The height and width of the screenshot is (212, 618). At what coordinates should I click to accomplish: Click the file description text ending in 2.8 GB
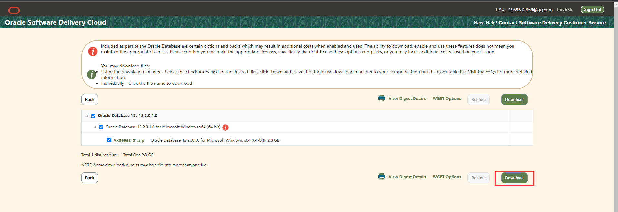pyautogui.click(x=215, y=140)
